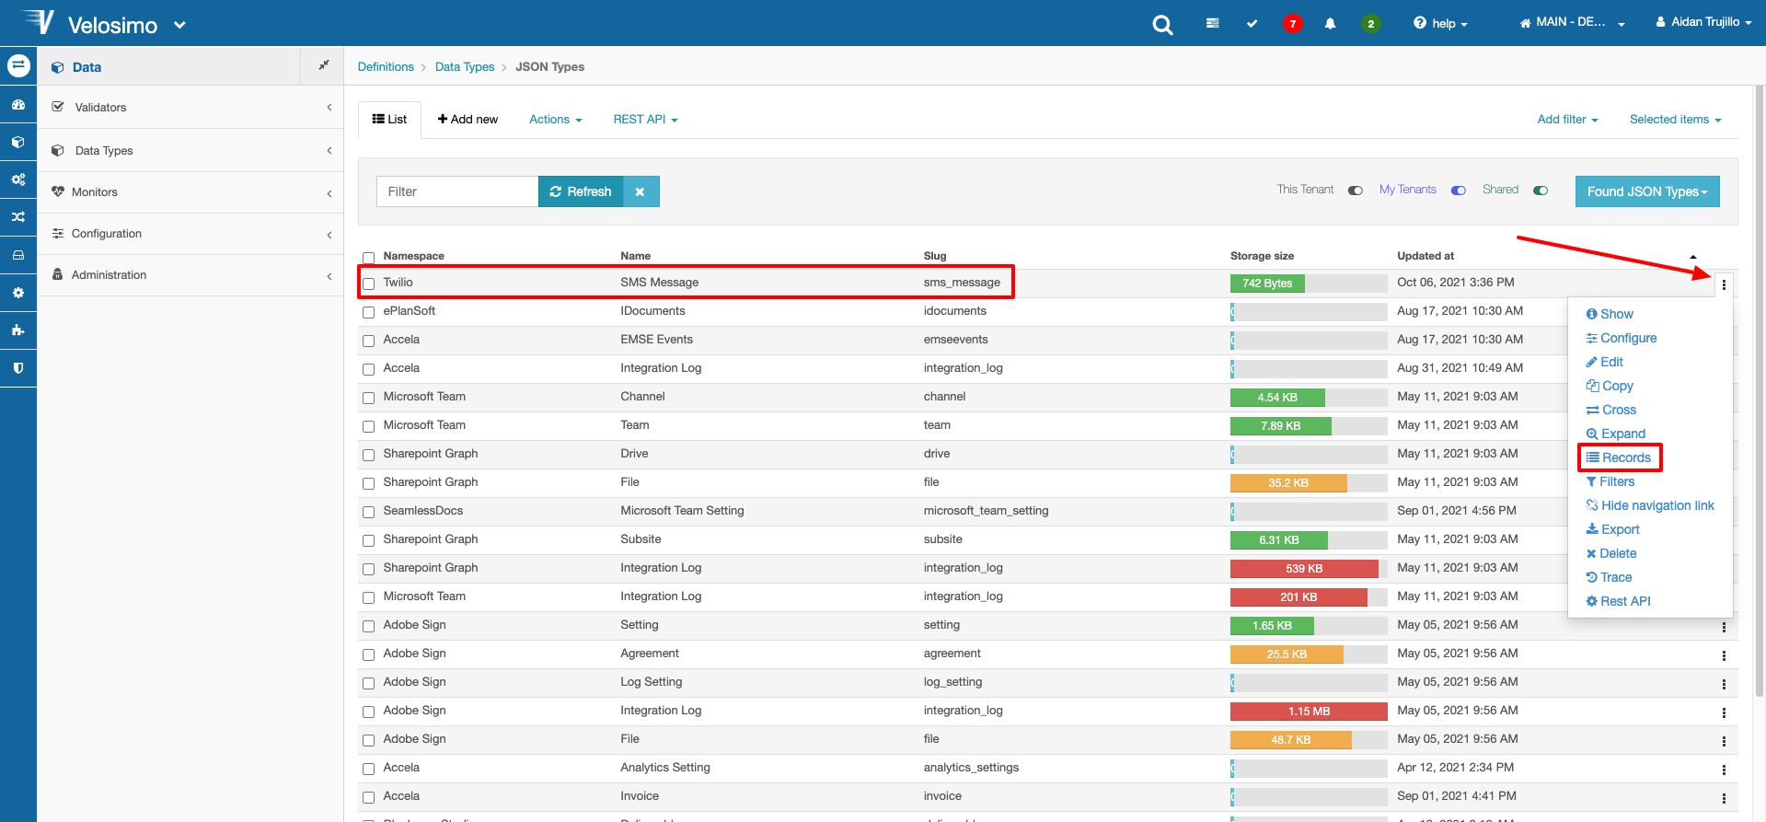Screen dimensions: 1766x822
Task: Expand the Validators sidebar section
Action: [x=191, y=107]
